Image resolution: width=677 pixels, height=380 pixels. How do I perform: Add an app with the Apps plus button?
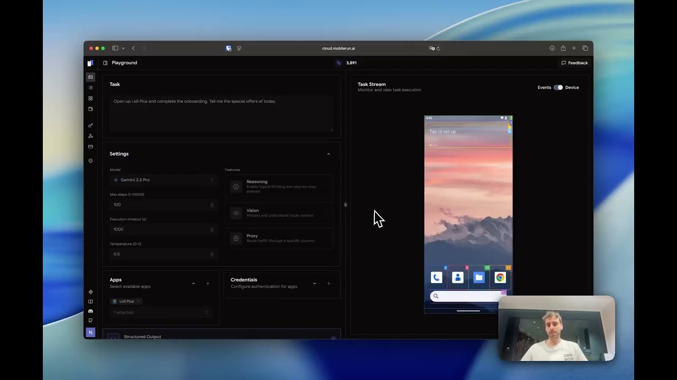coord(208,283)
